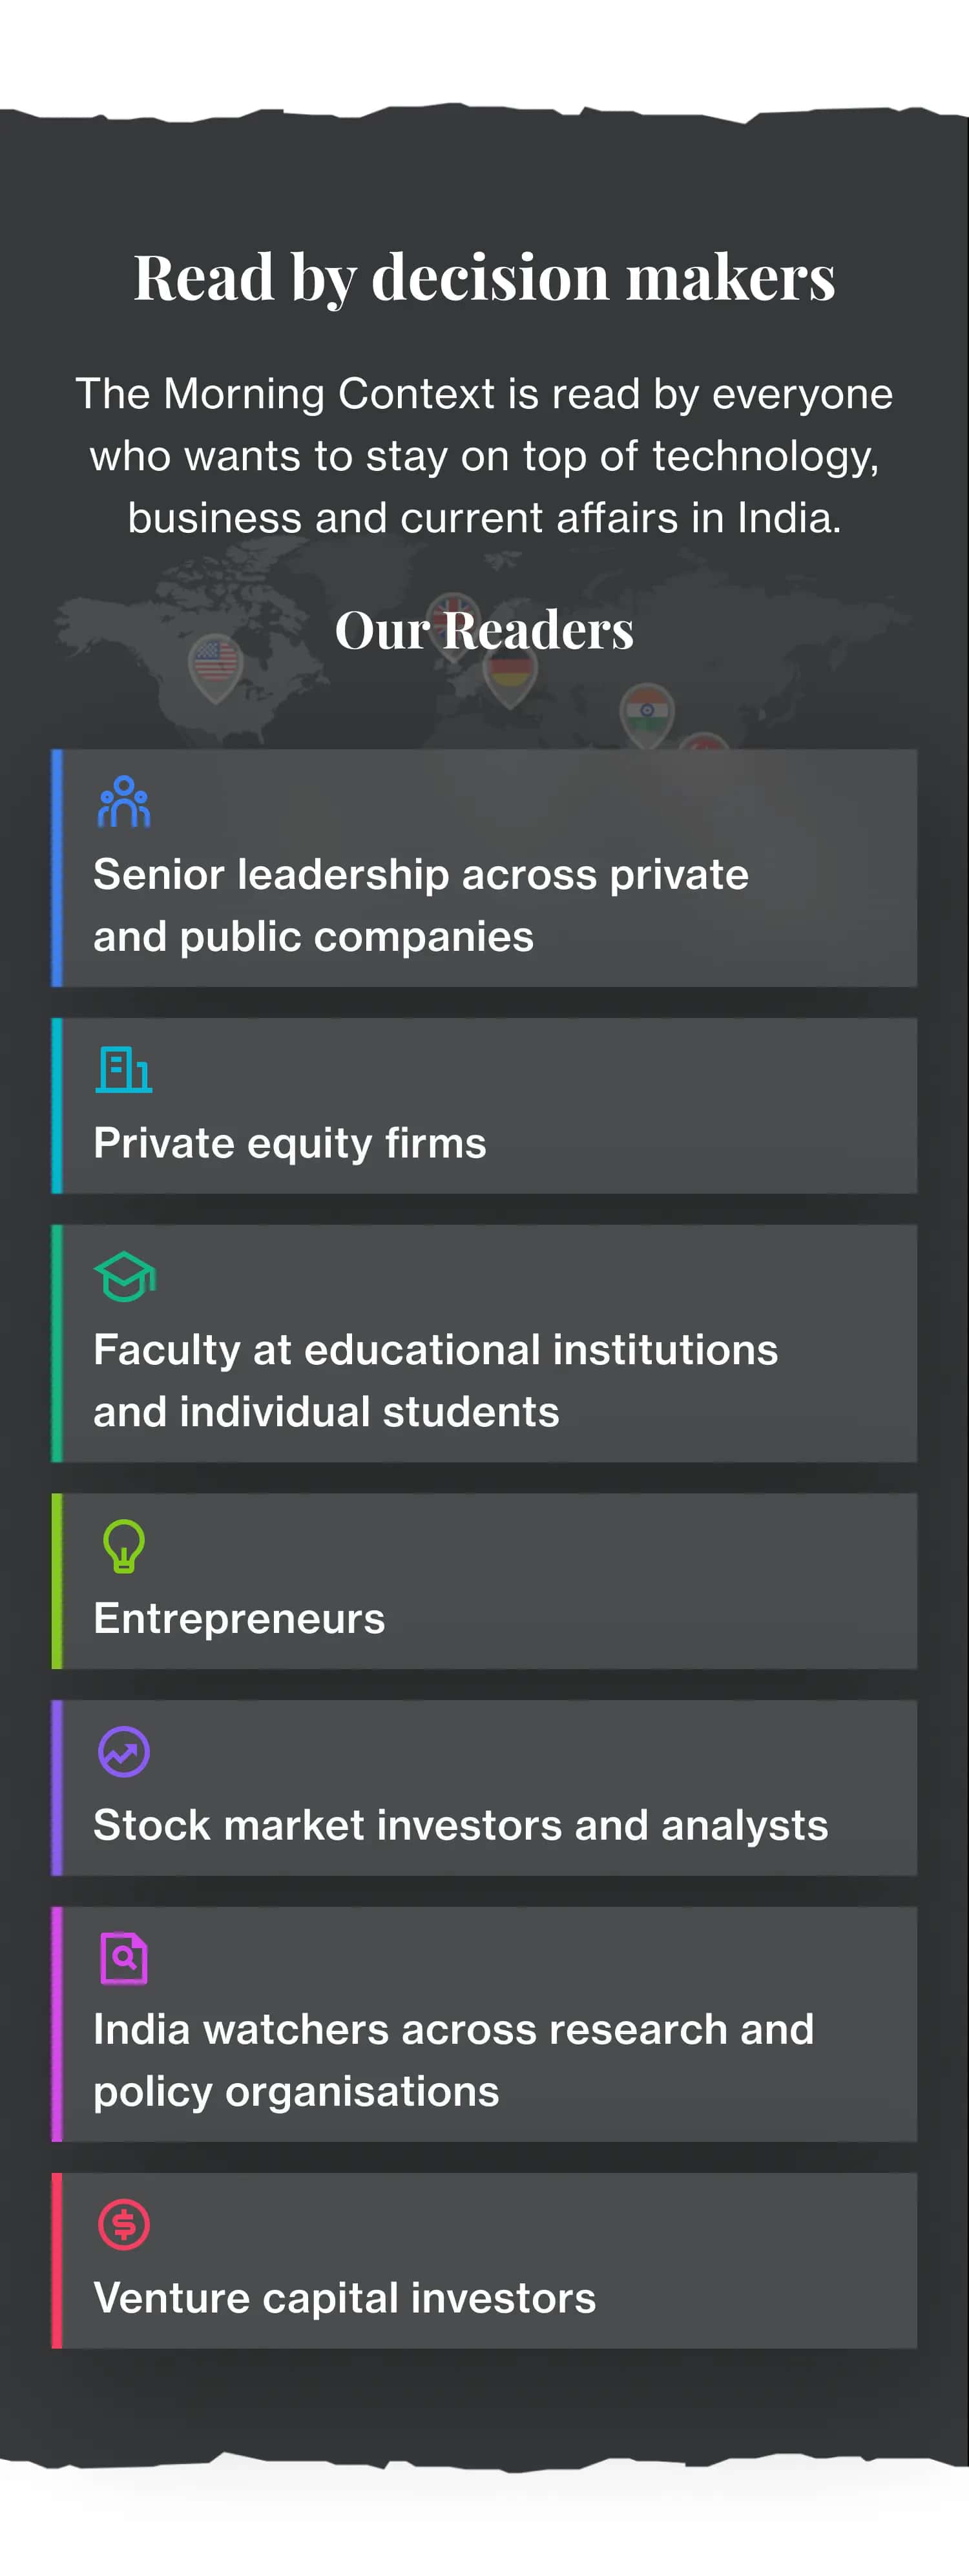The image size is (969, 2576).
Task: Select the Private equity firms card
Action: pyautogui.click(x=484, y=1106)
